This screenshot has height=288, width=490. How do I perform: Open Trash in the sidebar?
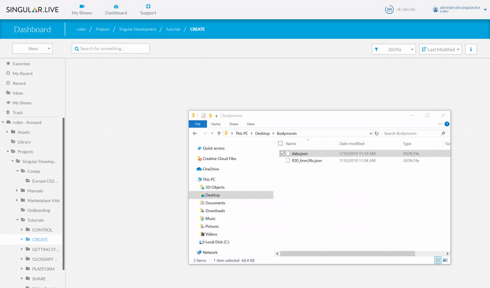pyautogui.click(x=18, y=113)
